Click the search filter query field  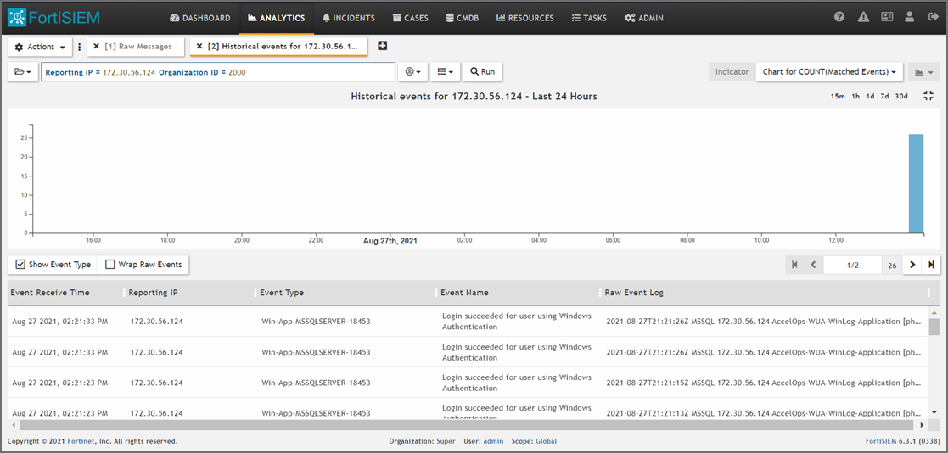coord(217,72)
